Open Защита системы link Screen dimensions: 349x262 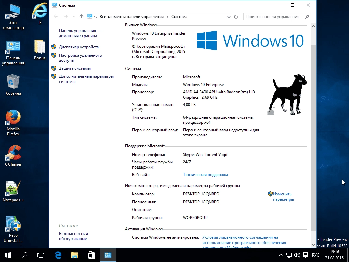[x=75, y=68]
